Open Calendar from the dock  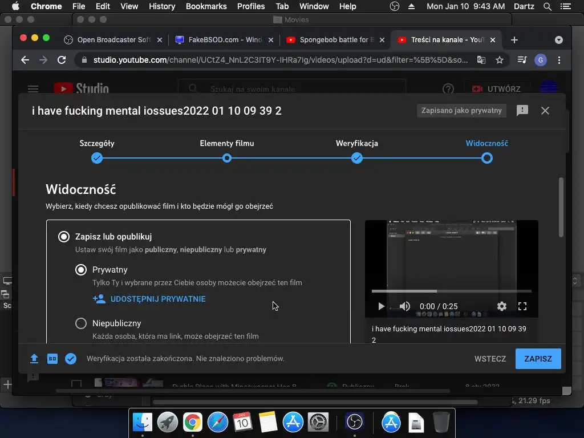click(x=243, y=422)
